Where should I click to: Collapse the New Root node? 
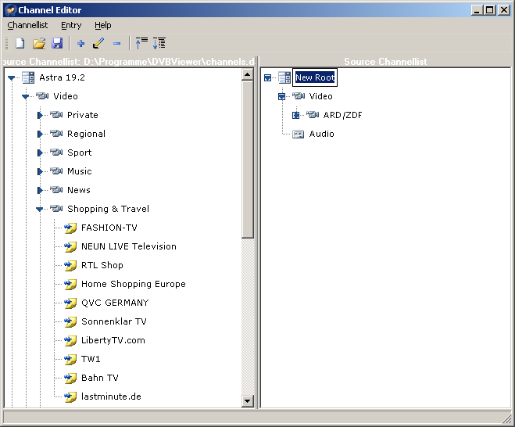tap(268, 78)
